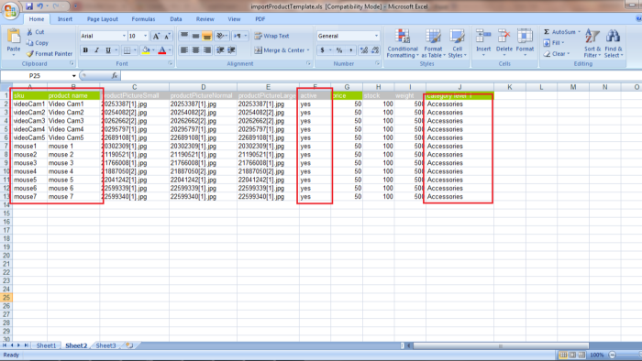Image resolution: width=642 pixels, height=361 pixels.
Task: Apply percent style
Action: pos(339,50)
